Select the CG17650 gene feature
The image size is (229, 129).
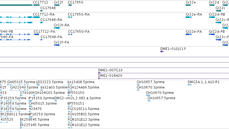70,5
